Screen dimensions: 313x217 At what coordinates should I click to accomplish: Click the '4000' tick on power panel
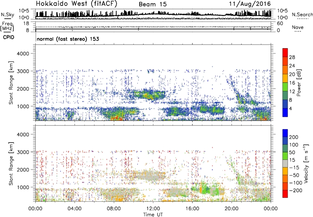(23, 54)
